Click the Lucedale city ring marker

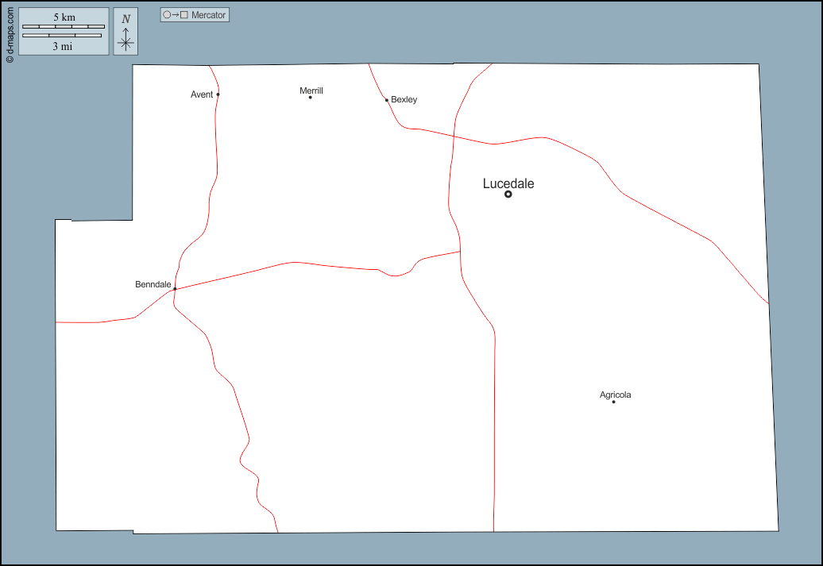pyautogui.click(x=508, y=194)
